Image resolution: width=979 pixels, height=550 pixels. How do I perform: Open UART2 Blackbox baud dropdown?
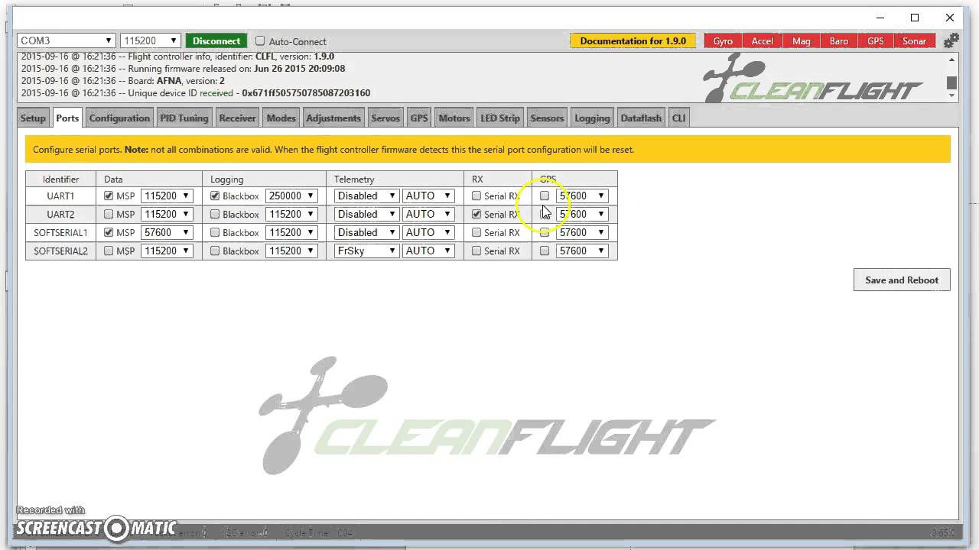click(291, 214)
